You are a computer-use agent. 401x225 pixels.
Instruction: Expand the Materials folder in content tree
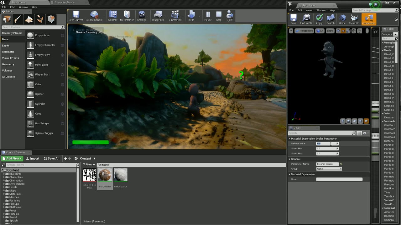4,194
